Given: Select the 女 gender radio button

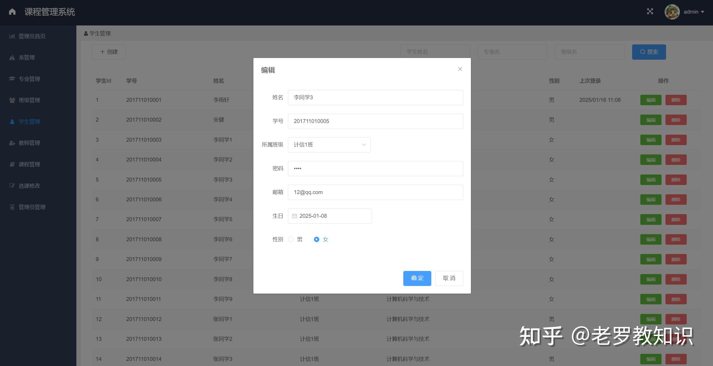Looking at the screenshot, I should tap(316, 239).
